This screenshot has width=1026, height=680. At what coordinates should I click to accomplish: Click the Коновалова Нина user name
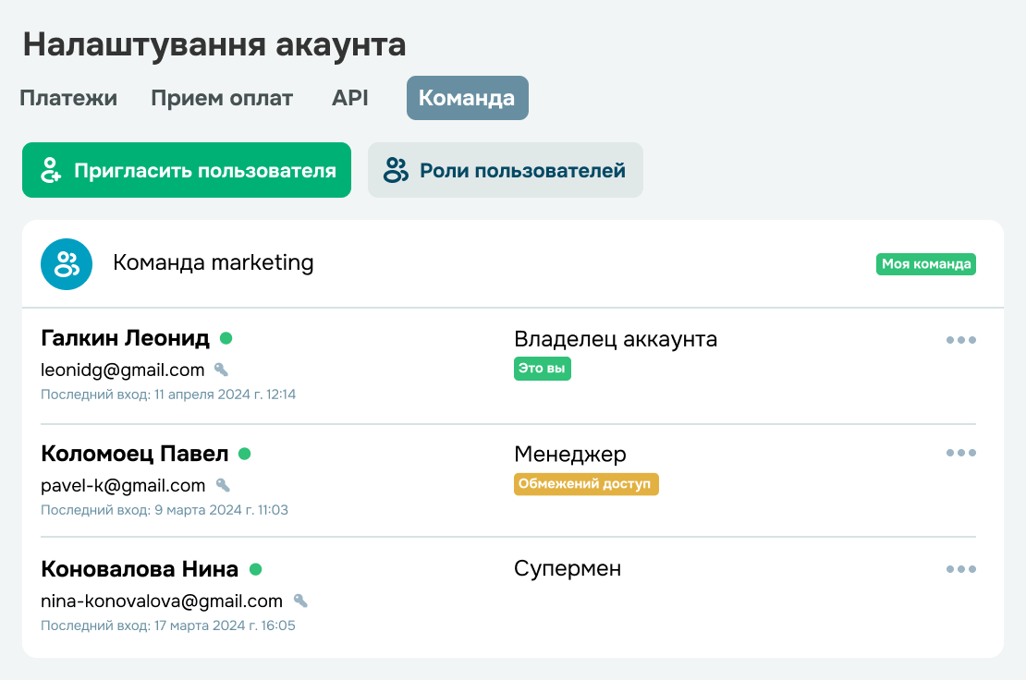140,569
